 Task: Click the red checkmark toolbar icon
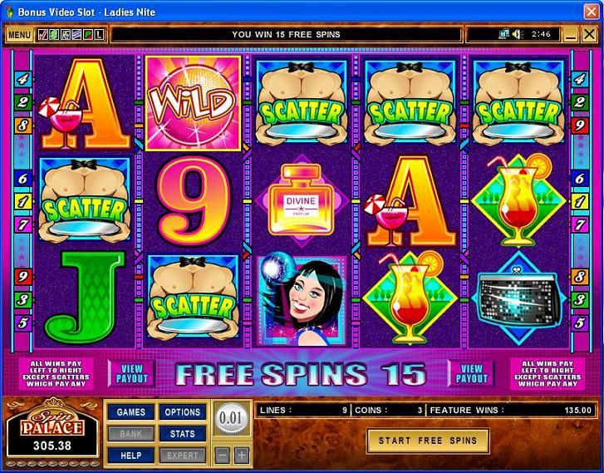[x=43, y=35]
